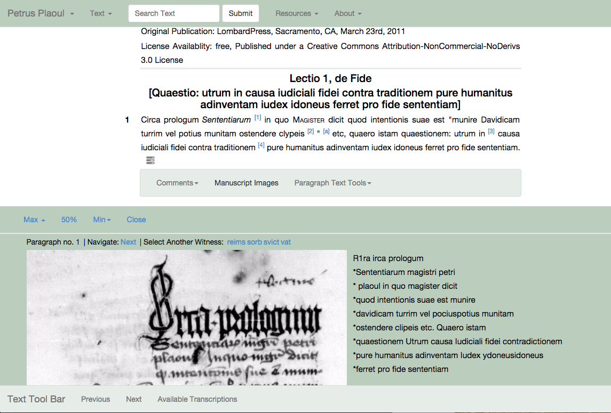This screenshot has width=611, height=413.
Task: Open footnote reference [4]
Action: [x=261, y=145]
